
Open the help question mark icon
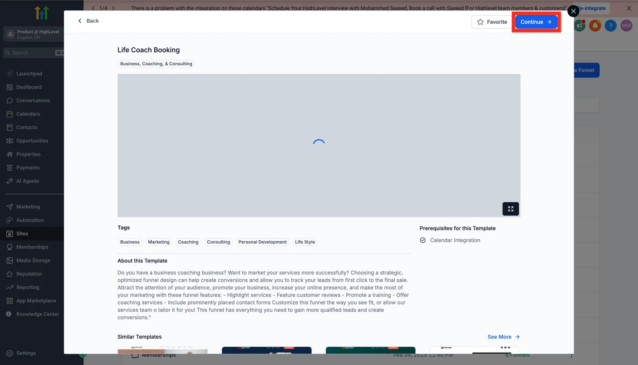click(610, 26)
